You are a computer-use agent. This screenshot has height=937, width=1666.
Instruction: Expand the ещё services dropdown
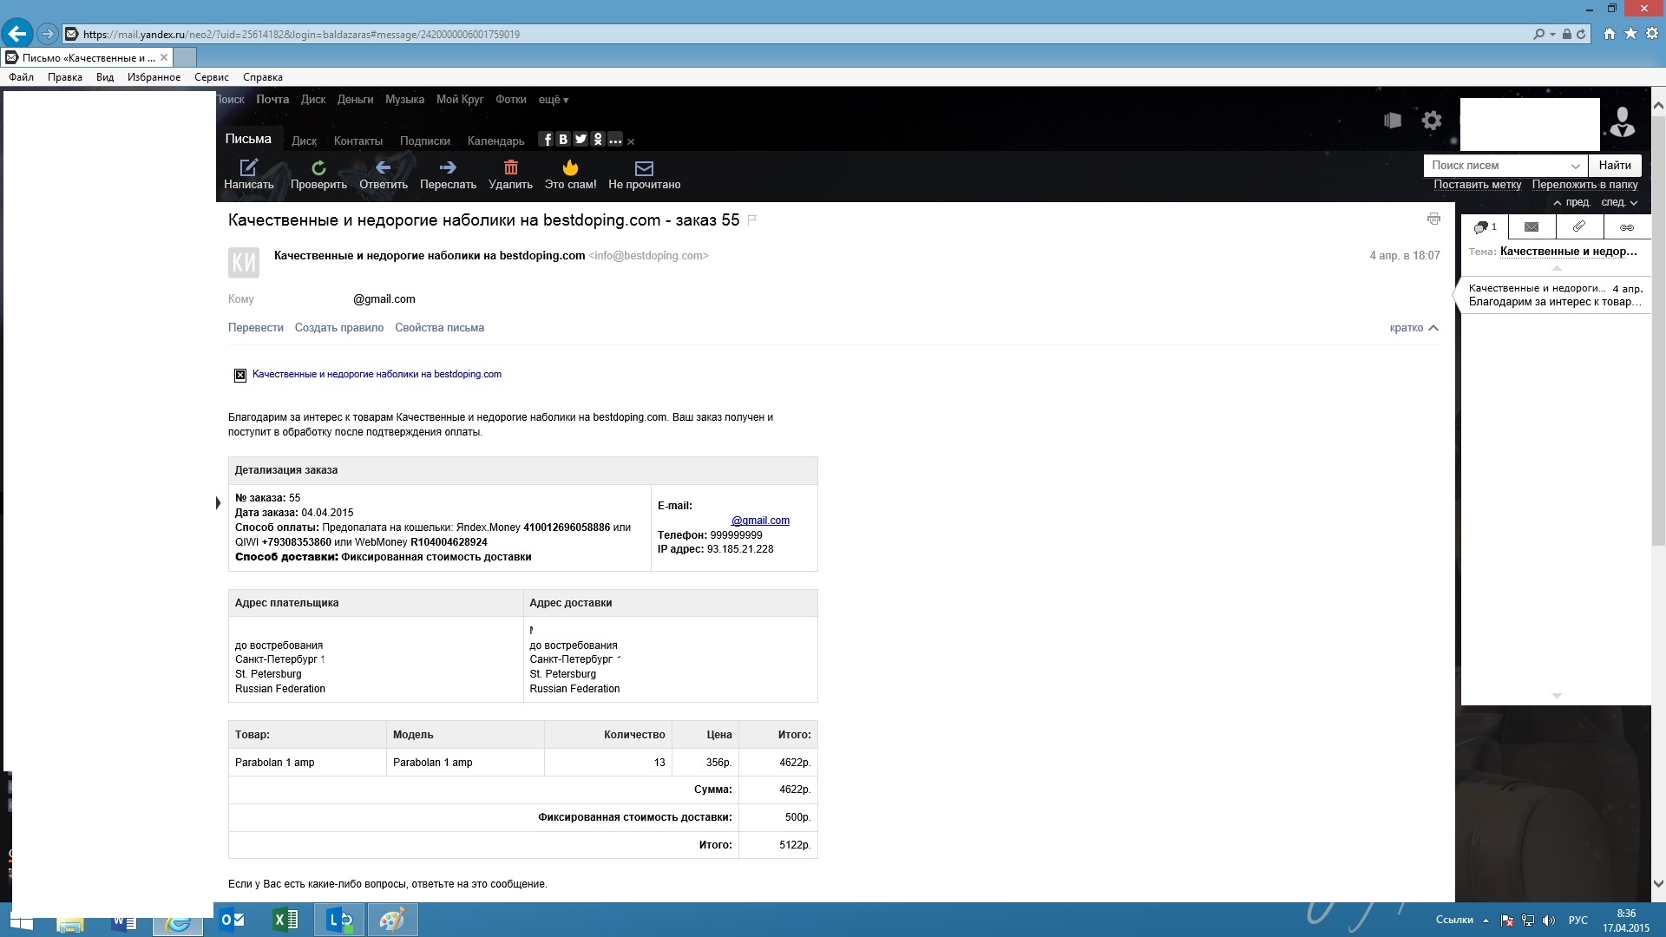[553, 100]
